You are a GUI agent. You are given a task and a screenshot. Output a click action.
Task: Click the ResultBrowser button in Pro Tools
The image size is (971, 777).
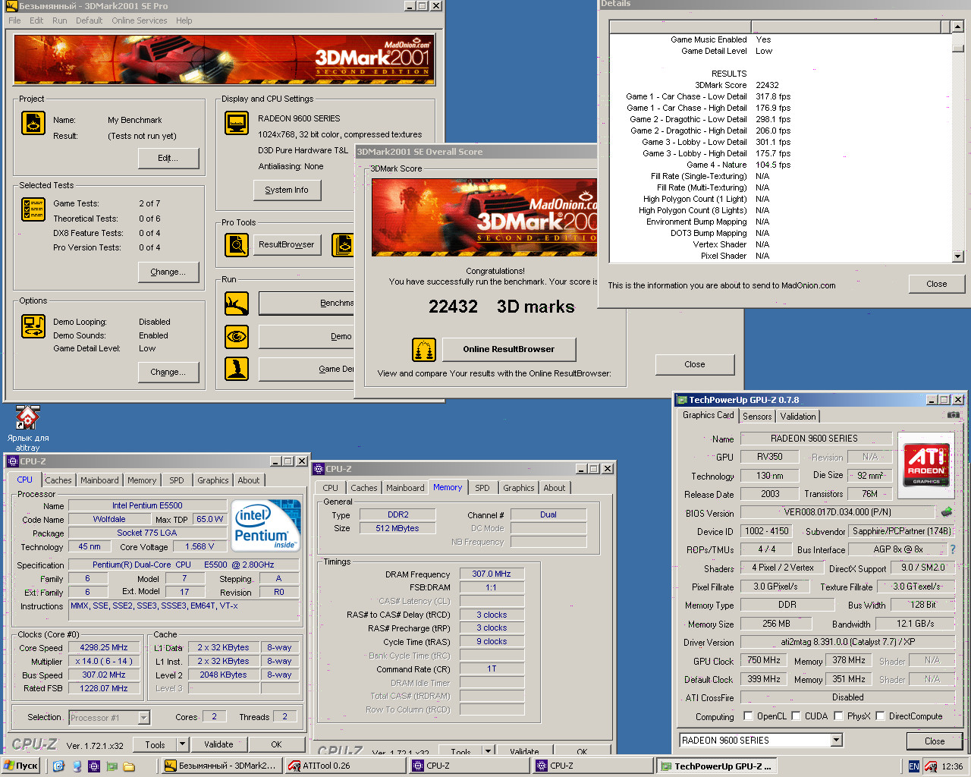(x=287, y=244)
